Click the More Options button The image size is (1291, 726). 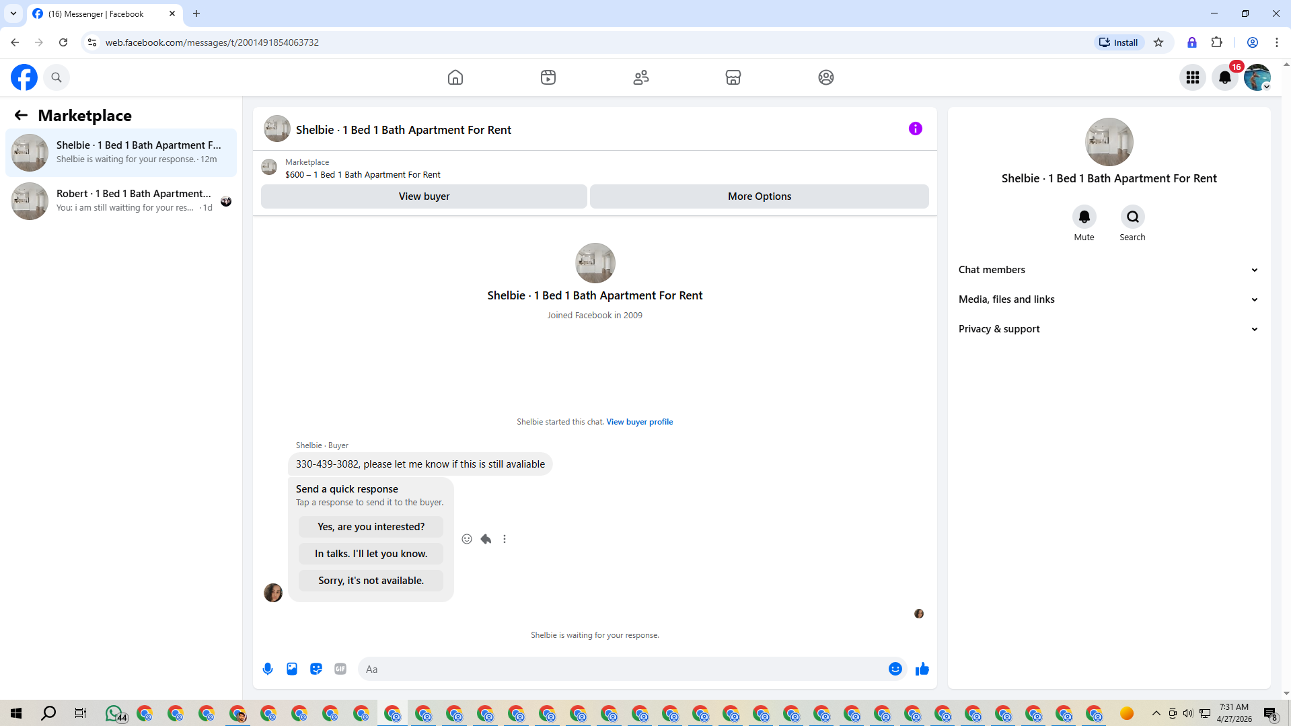760,196
